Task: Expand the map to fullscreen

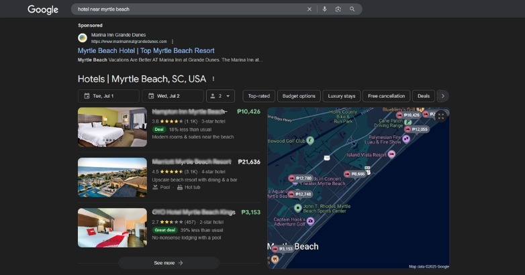Action: coord(441,117)
